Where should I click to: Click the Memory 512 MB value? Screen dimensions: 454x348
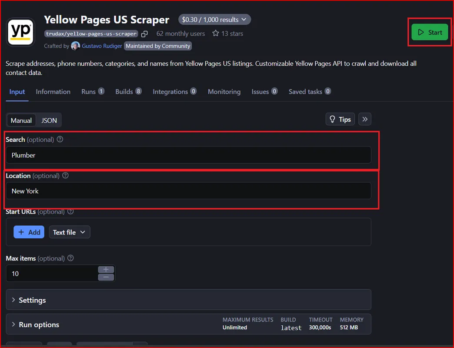click(x=349, y=328)
